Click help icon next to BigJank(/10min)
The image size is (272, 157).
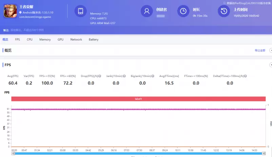(x=152, y=76)
